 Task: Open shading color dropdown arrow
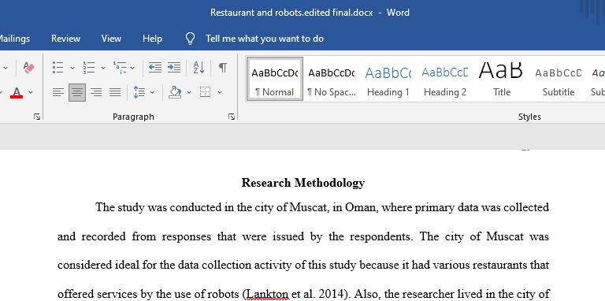click(189, 93)
